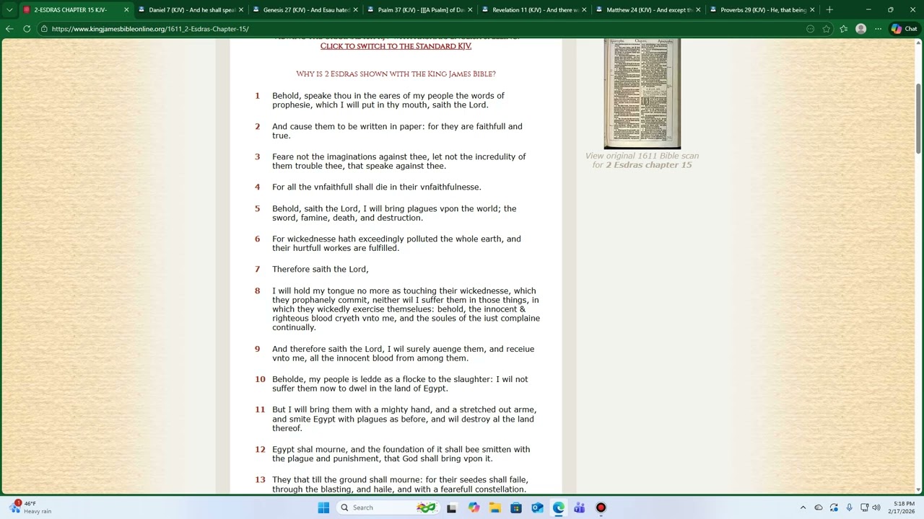This screenshot has width=924, height=519.
Task: Open the weather widget showing Heavy rain
Action: tap(32, 507)
